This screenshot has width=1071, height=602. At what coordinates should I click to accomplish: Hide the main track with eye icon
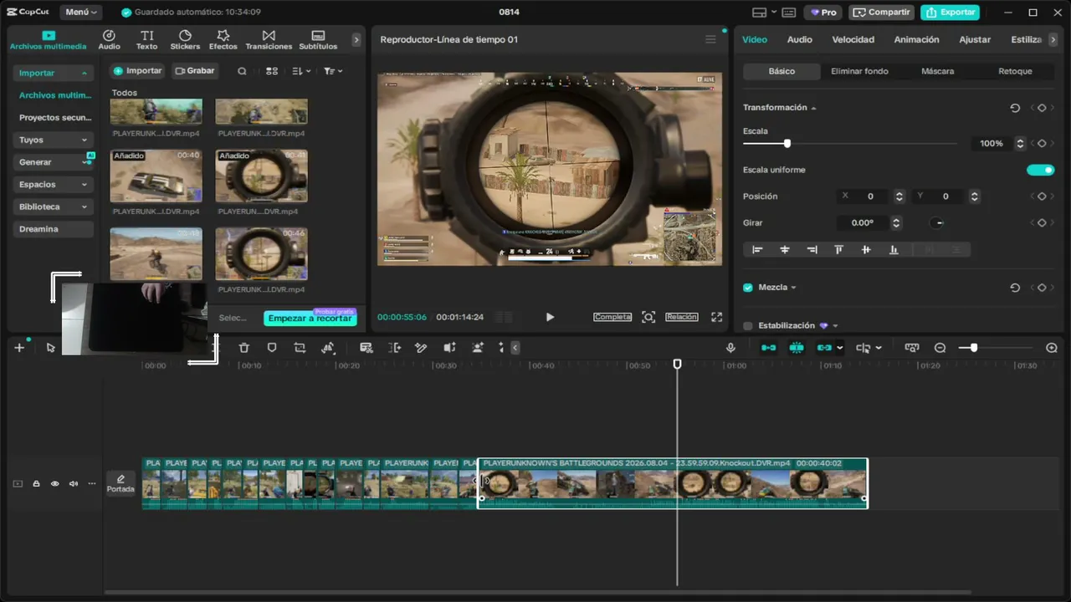(55, 483)
